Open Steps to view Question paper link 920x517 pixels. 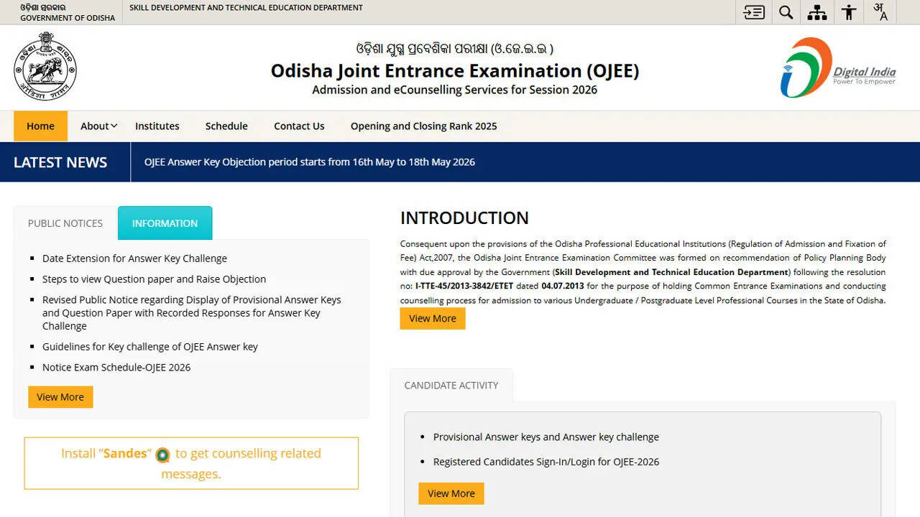click(x=154, y=279)
